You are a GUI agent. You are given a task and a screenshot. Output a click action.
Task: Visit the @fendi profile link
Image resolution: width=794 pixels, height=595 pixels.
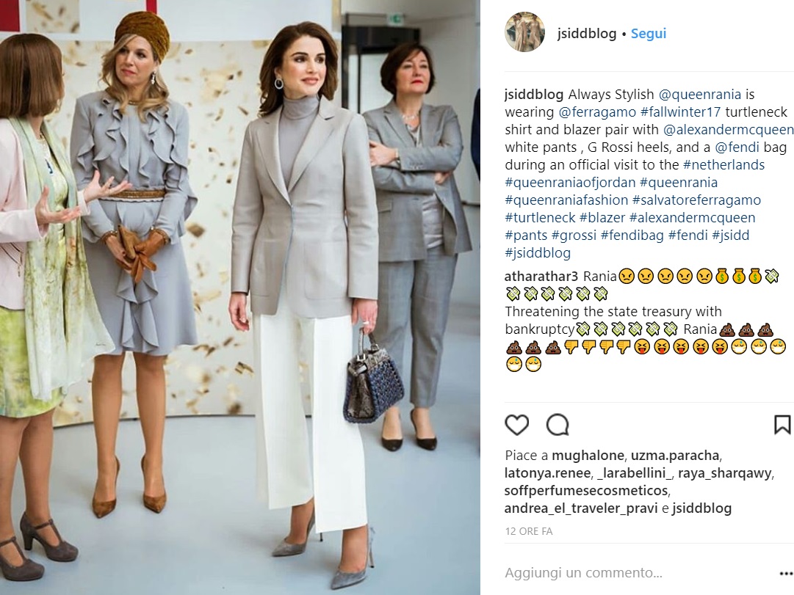click(x=737, y=147)
